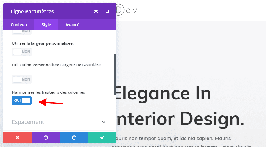Expand Espacement section via chevron arrow
Screen dimensions: 266x147
click(x=104, y=122)
